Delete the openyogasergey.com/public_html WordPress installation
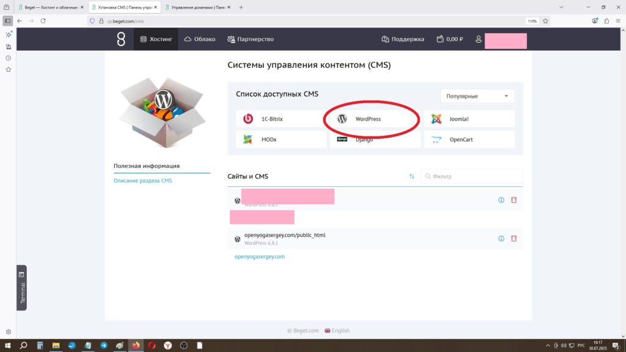This screenshot has width=626, height=352. click(514, 239)
